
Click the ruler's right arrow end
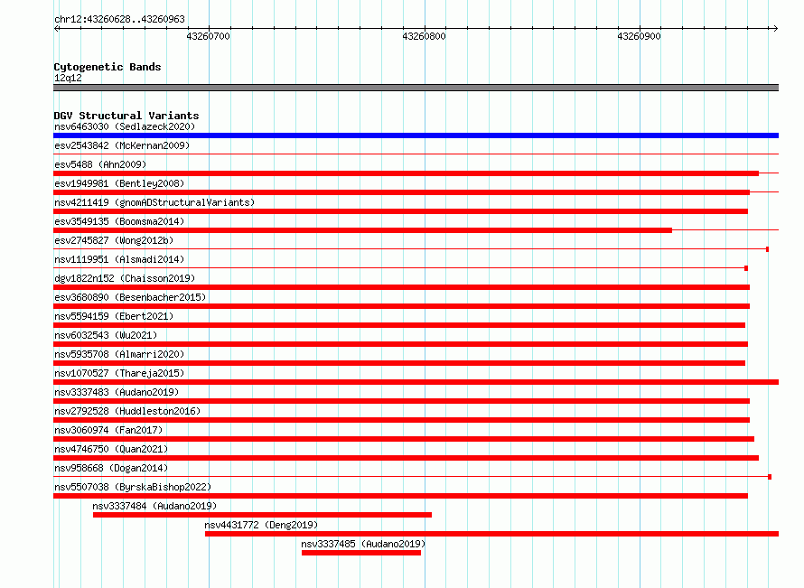(x=775, y=28)
